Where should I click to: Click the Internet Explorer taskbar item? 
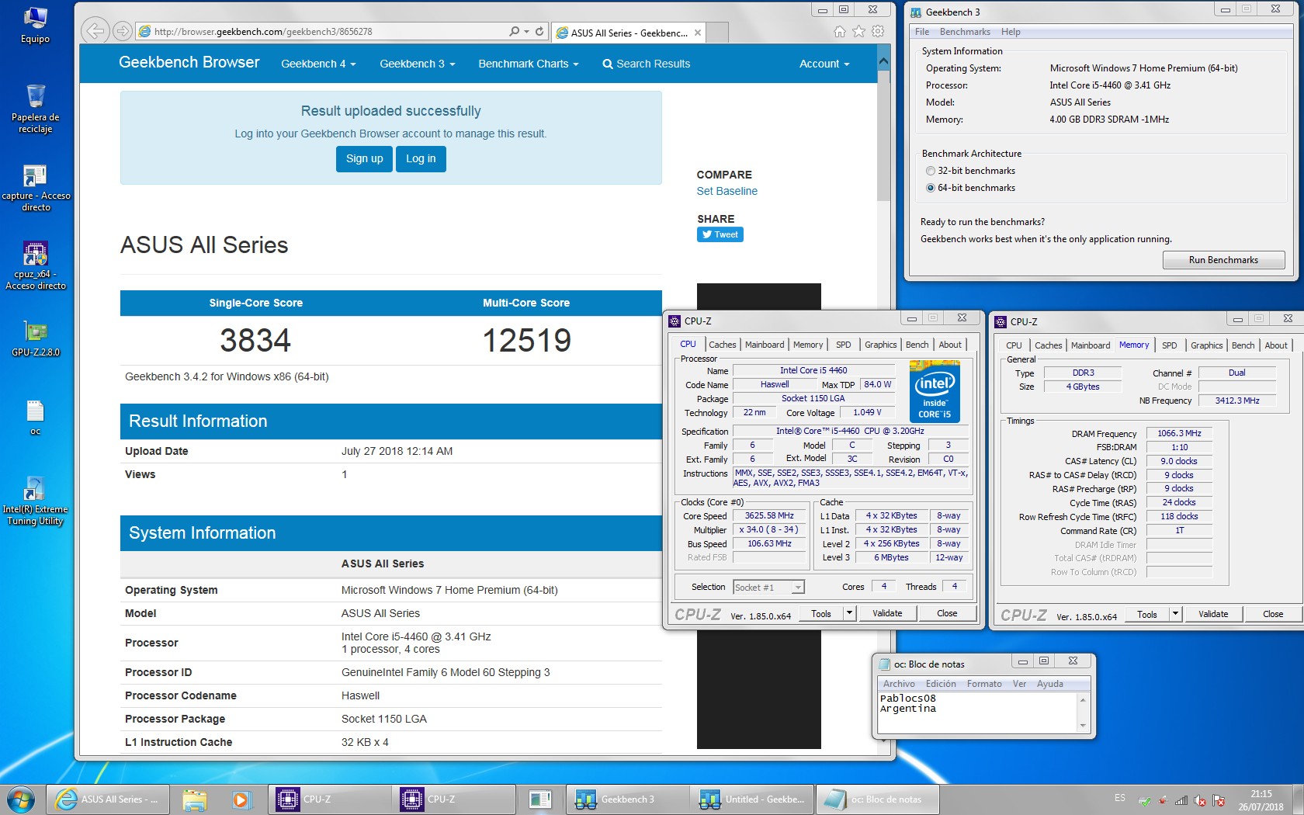coord(107,799)
